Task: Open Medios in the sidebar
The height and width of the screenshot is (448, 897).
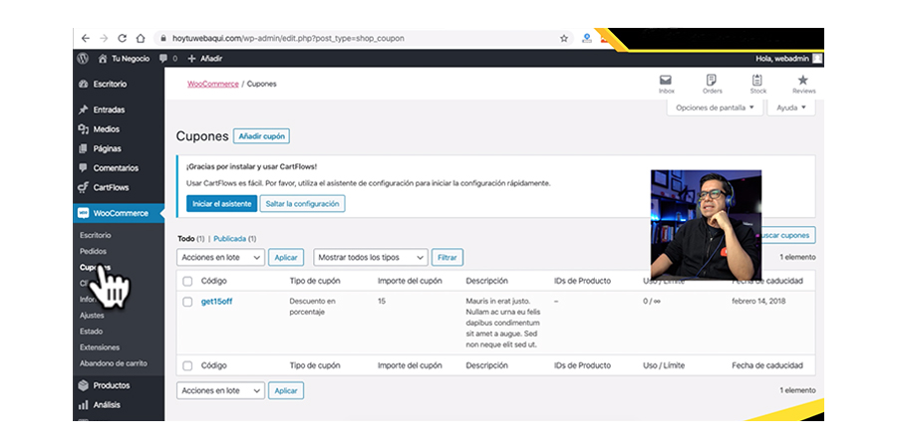Action: (x=107, y=129)
